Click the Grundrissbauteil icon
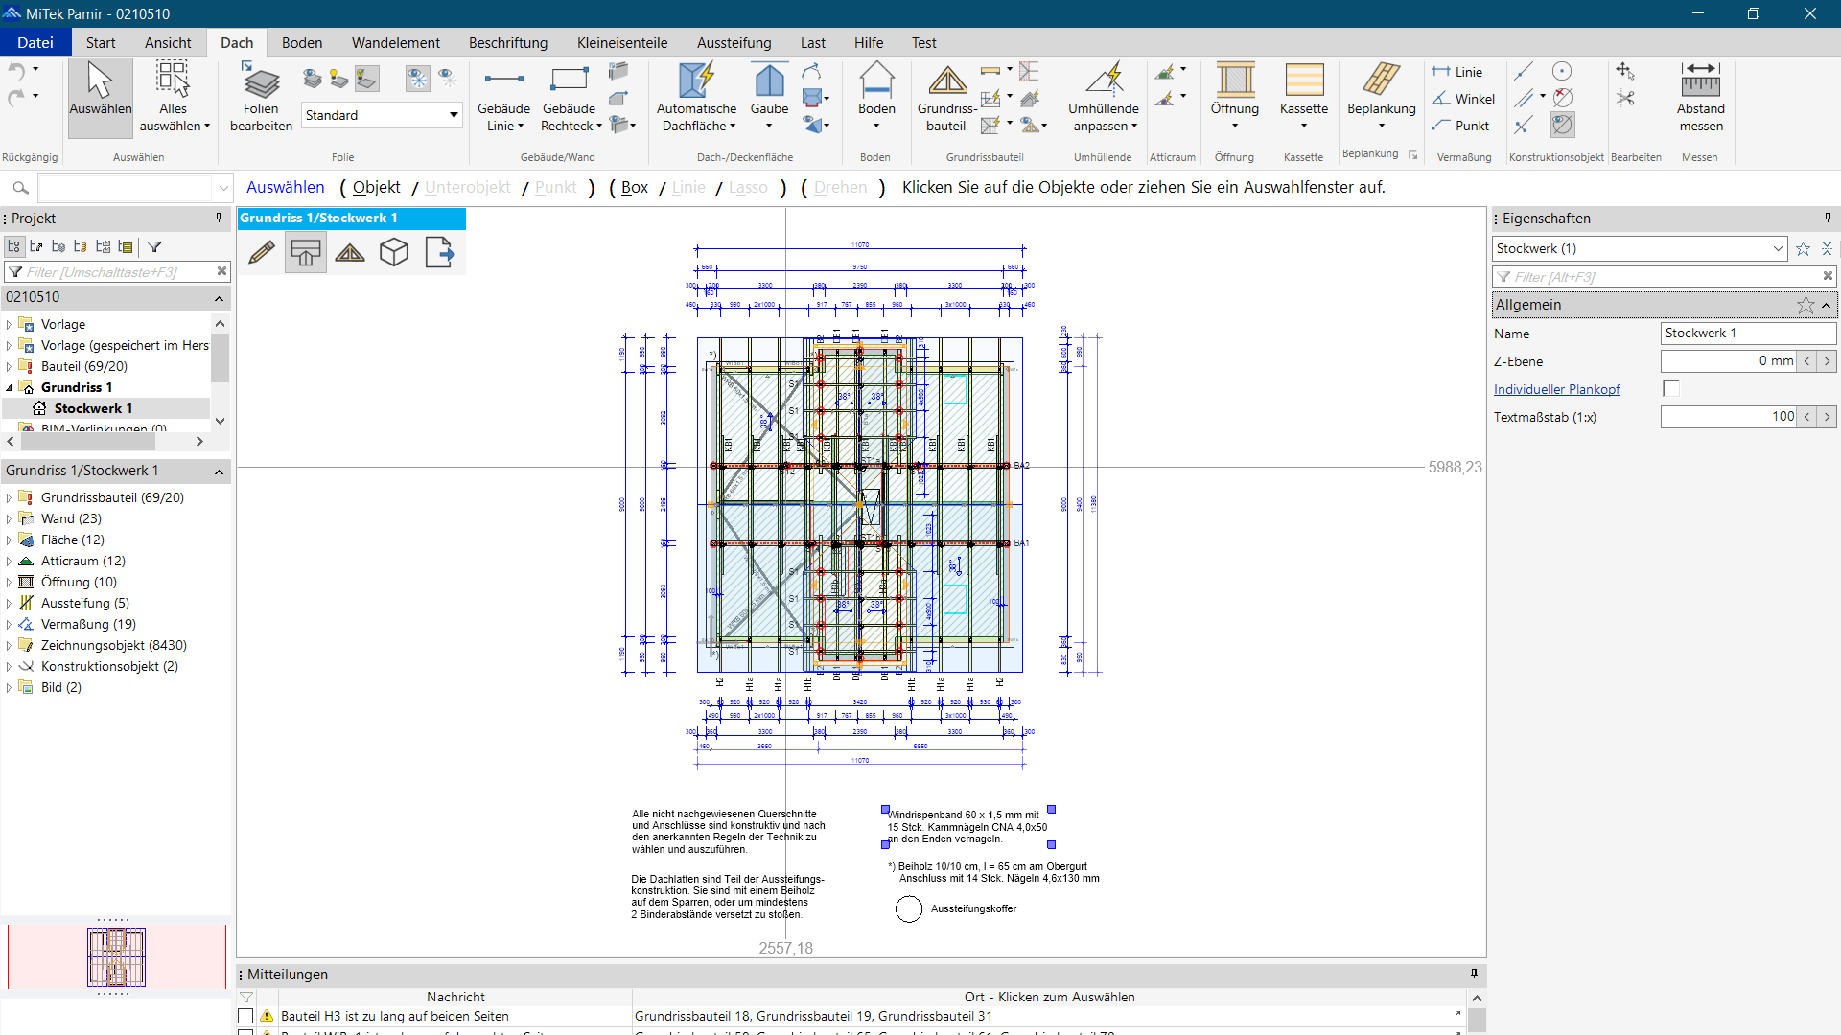The height and width of the screenshot is (1035, 1841). (x=946, y=98)
